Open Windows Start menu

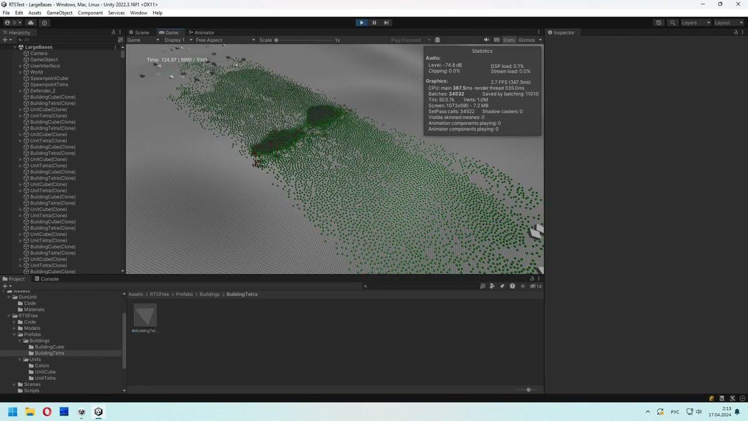pyautogui.click(x=12, y=412)
